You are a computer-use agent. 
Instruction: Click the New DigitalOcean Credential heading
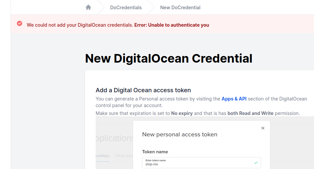pyautogui.click(x=168, y=59)
